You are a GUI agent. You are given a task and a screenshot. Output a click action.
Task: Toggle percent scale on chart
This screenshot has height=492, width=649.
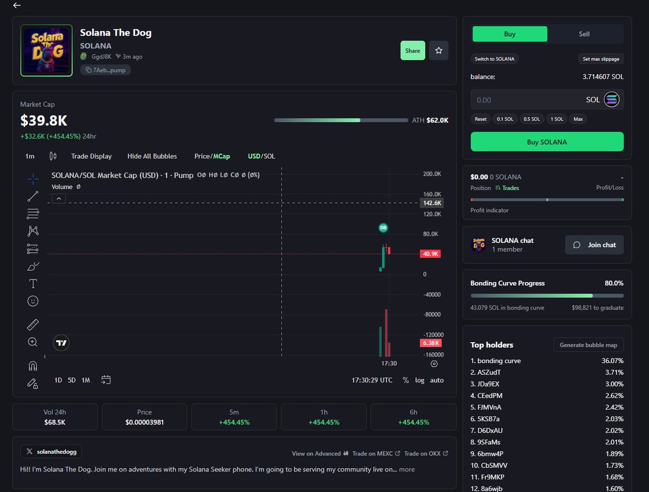[x=406, y=380]
